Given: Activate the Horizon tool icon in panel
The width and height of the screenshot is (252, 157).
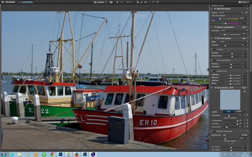Looking at the screenshot, I should click(x=224, y=135).
